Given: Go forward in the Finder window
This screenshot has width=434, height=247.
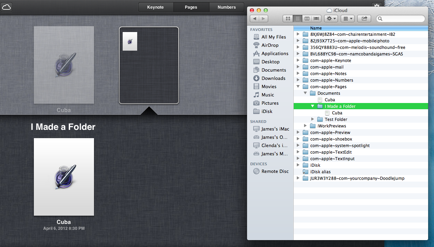Looking at the screenshot, I should tap(264, 19).
